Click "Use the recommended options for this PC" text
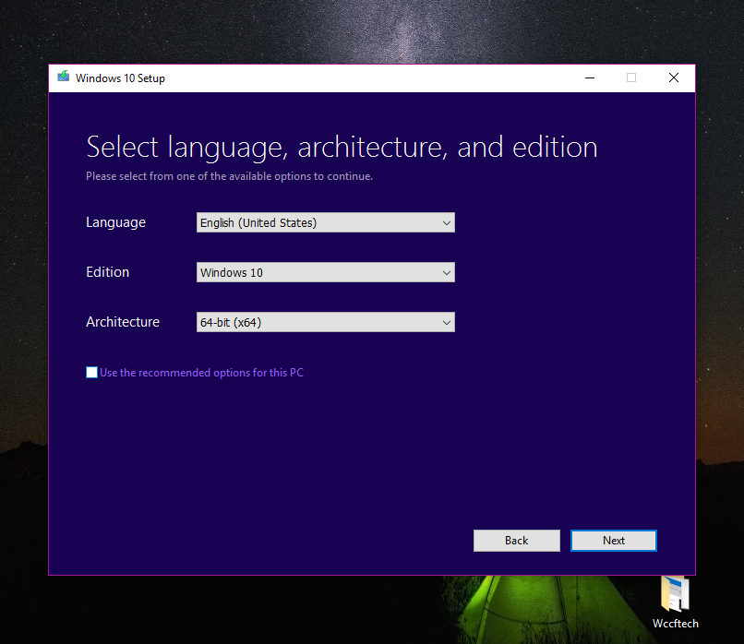744x644 pixels. [x=201, y=373]
